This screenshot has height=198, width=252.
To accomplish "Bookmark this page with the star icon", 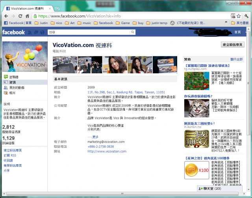I will coord(239,16).
